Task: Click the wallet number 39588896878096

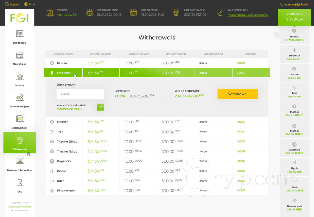Action: (x=69, y=109)
